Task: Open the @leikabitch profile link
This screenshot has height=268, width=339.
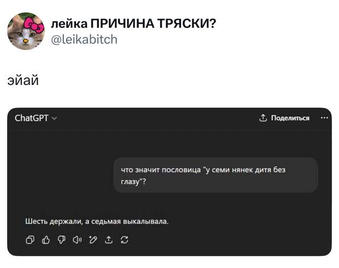Action: (84, 39)
